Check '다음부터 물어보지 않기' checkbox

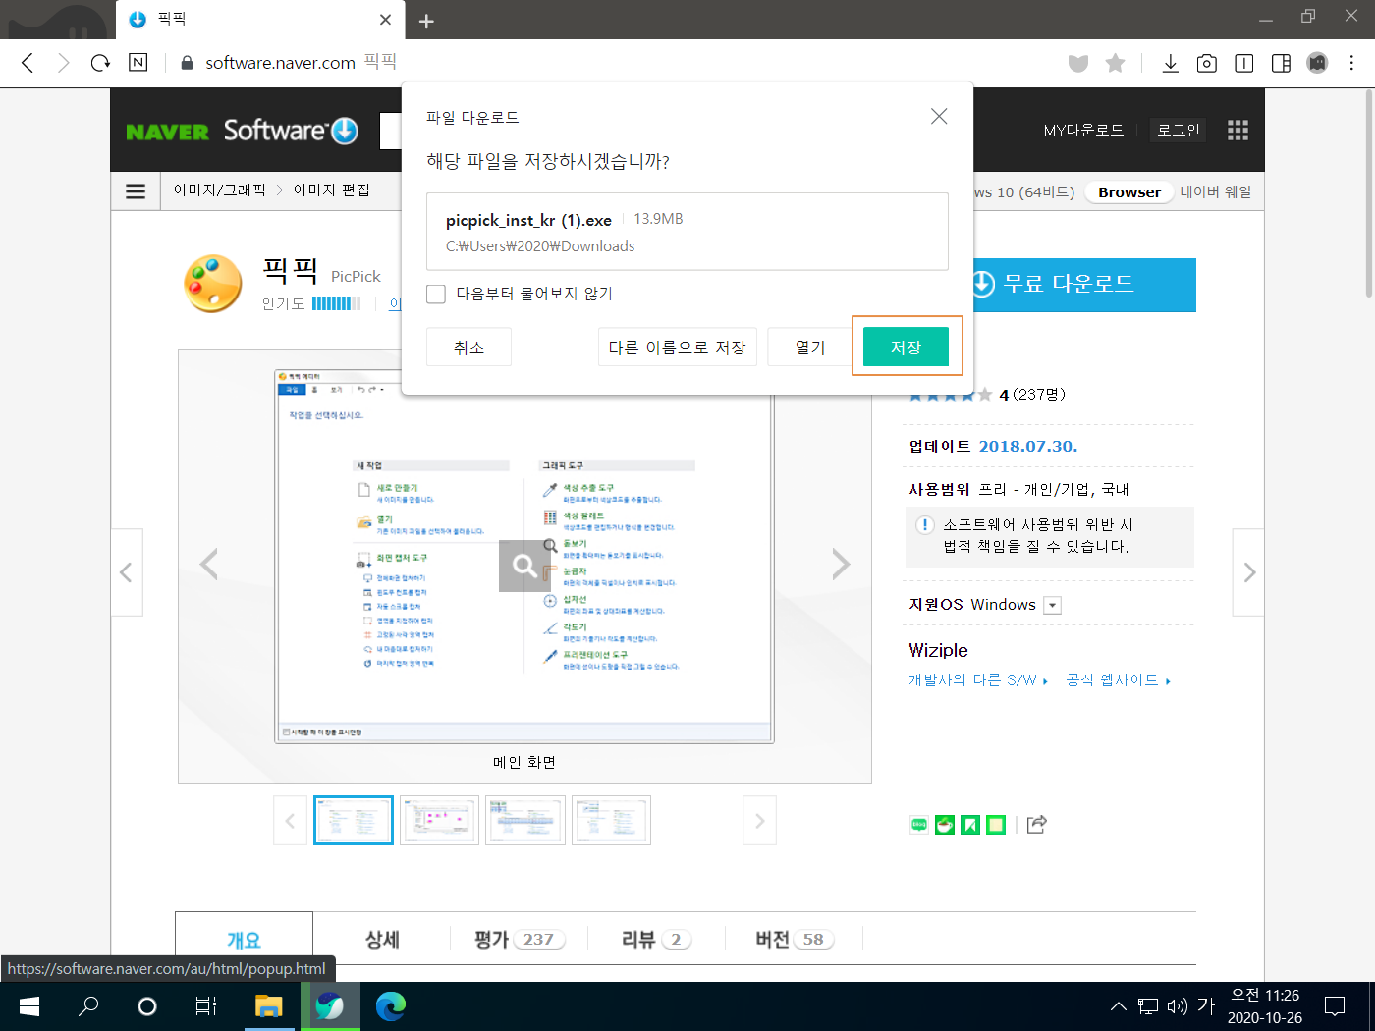(x=436, y=294)
